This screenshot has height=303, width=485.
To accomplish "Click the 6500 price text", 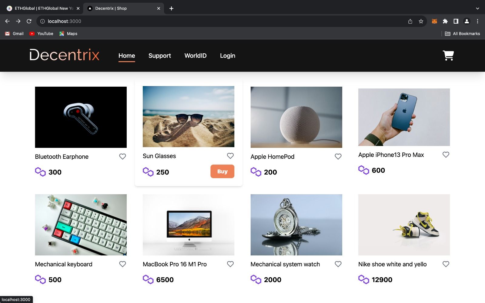I will point(165,280).
